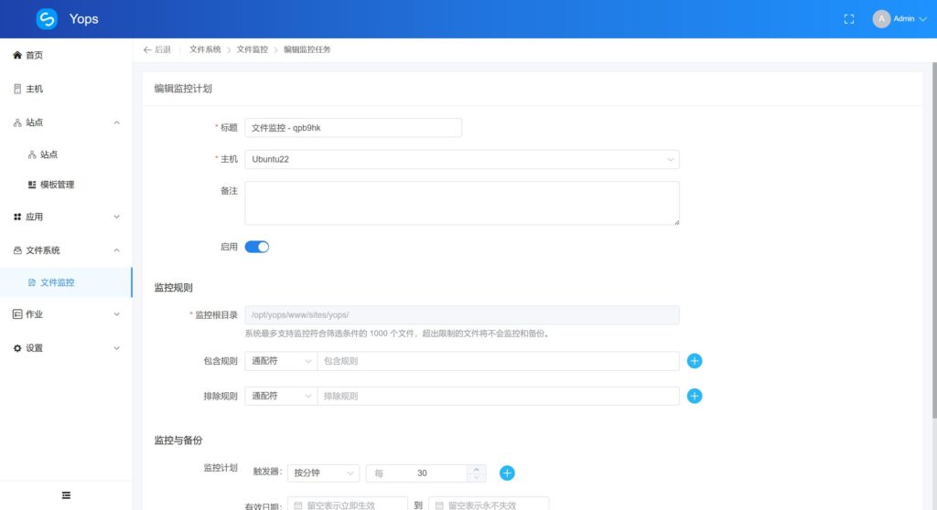Open the 模板管理 template management page
Viewport: 937px width, 510px height.
(57, 185)
